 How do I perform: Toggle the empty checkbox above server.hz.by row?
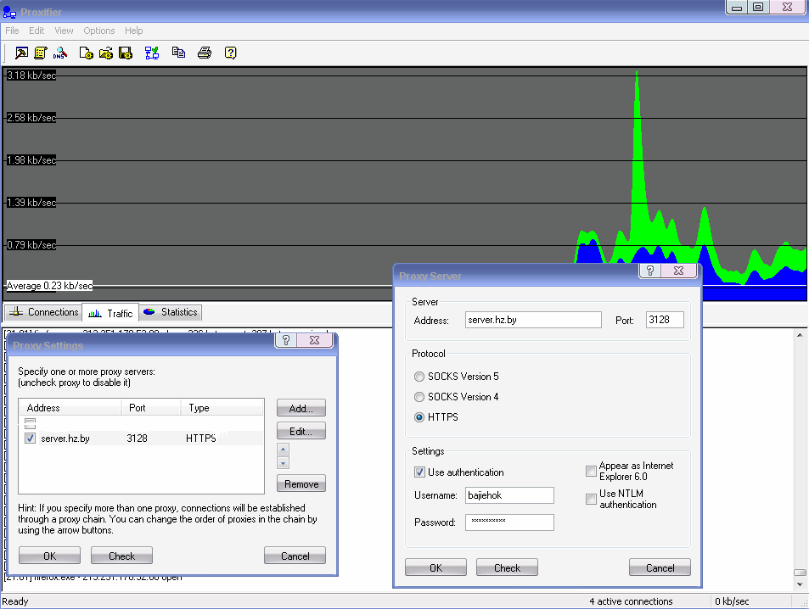pyautogui.click(x=30, y=423)
